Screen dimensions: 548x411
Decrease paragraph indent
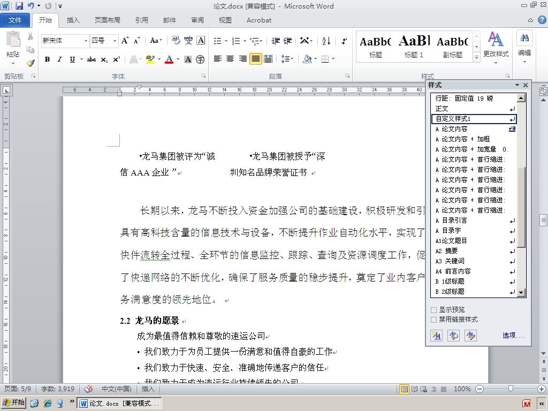point(276,41)
